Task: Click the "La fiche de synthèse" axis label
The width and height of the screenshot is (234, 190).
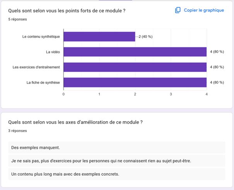Action: [x=43, y=82]
